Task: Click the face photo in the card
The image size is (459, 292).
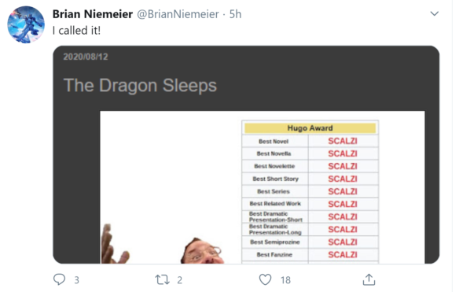Action: [202, 251]
